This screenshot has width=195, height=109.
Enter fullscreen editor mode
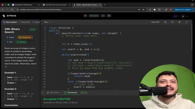187,22
